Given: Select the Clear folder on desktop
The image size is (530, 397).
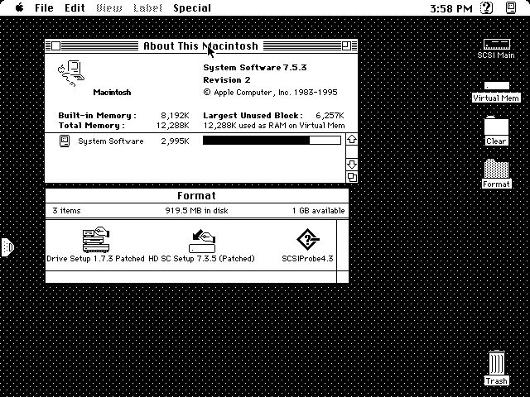Looking at the screenshot, I should click(496, 127).
